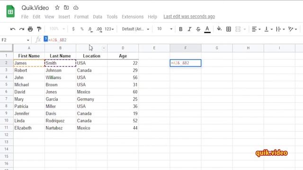Open the 123 number formats dropdown
The height and width of the screenshot is (170, 303).
tap(109, 29)
